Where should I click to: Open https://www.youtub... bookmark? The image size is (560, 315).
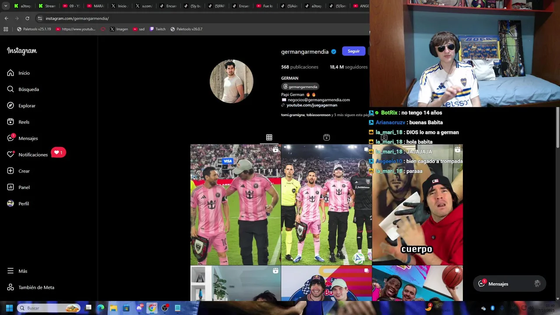tap(75, 29)
